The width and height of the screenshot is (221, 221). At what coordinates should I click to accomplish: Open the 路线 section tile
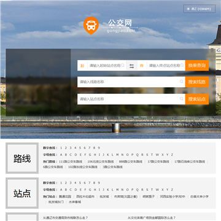pos(22,158)
